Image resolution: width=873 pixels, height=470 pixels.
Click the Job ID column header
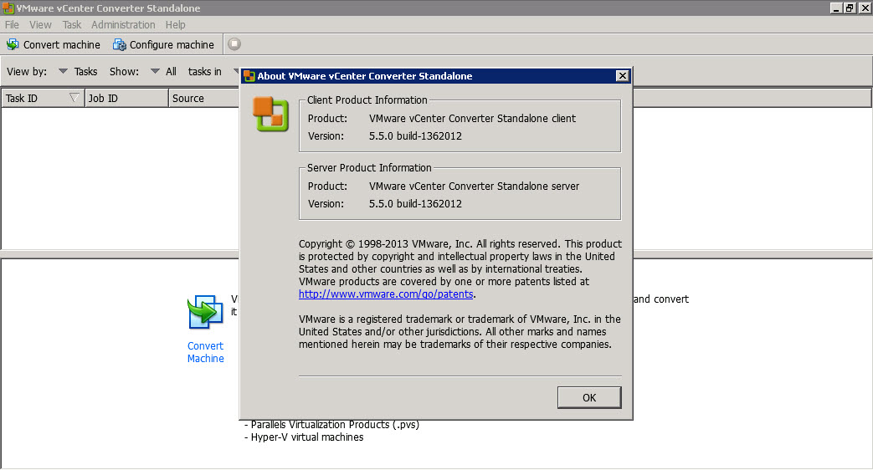point(126,98)
